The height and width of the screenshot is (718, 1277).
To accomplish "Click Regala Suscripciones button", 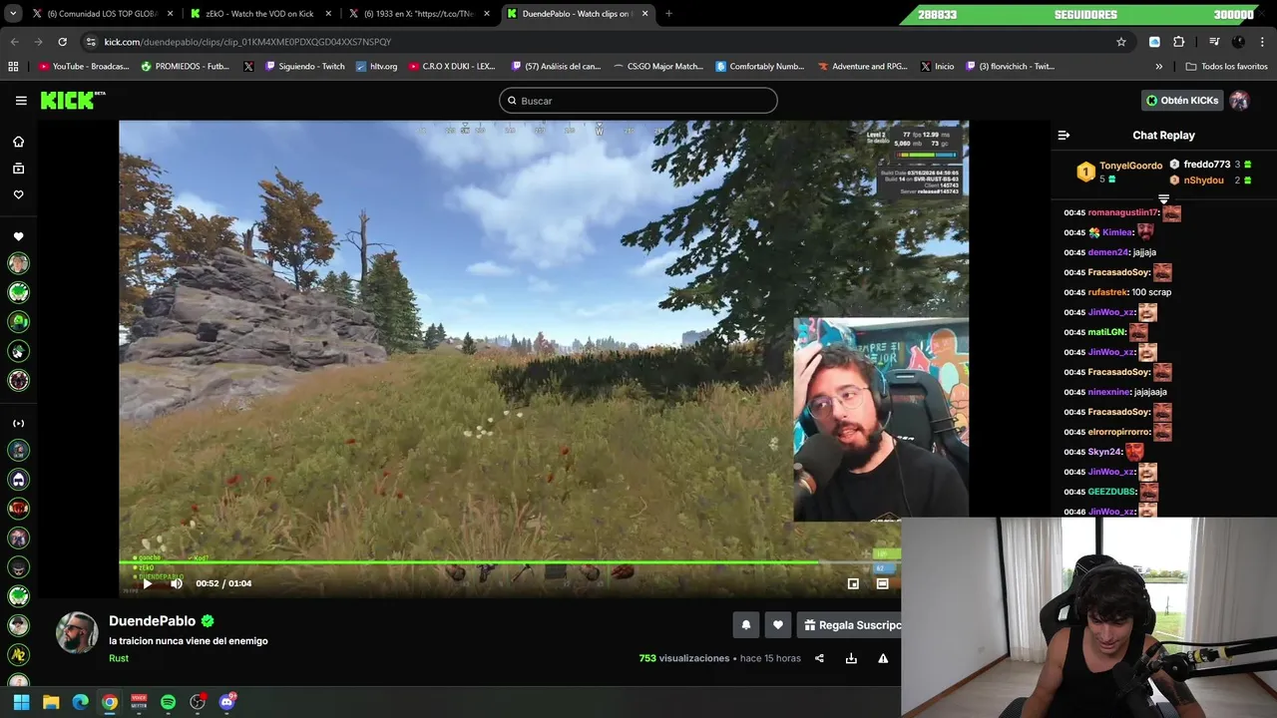I will 850,625.
